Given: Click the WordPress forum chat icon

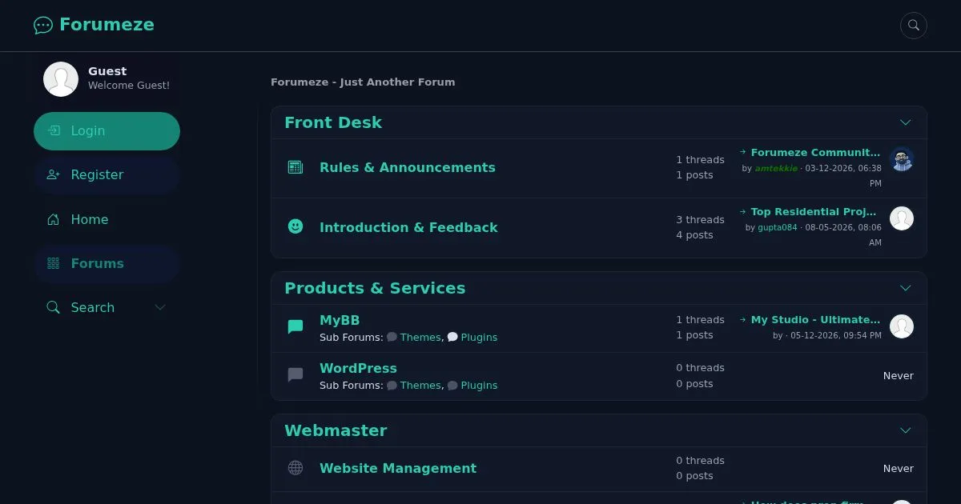Looking at the screenshot, I should point(296,374).
